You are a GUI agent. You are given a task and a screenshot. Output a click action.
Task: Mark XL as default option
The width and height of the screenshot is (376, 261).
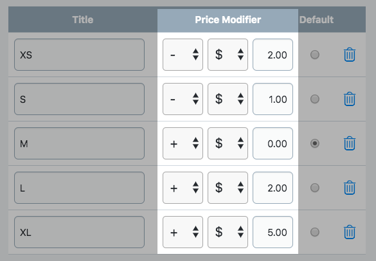point(314,232)
